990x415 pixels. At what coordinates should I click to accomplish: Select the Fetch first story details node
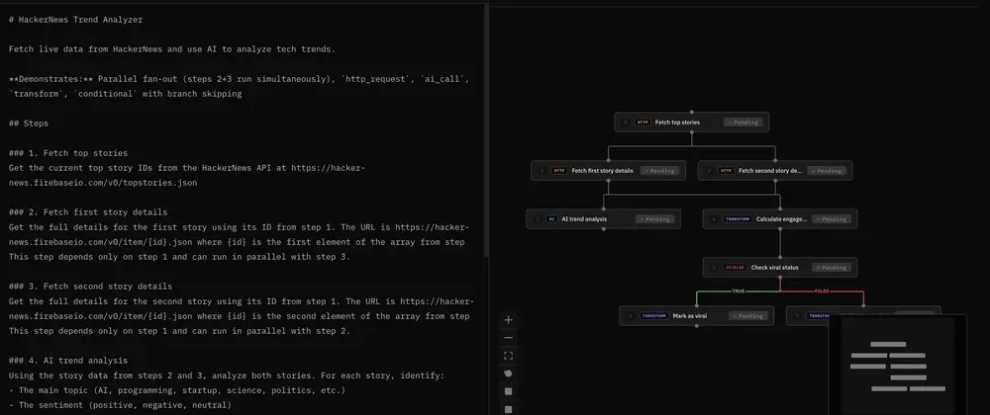(x=608, y=171)
